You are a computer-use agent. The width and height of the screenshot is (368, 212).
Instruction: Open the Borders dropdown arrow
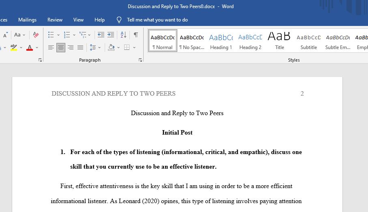[134, 47]
